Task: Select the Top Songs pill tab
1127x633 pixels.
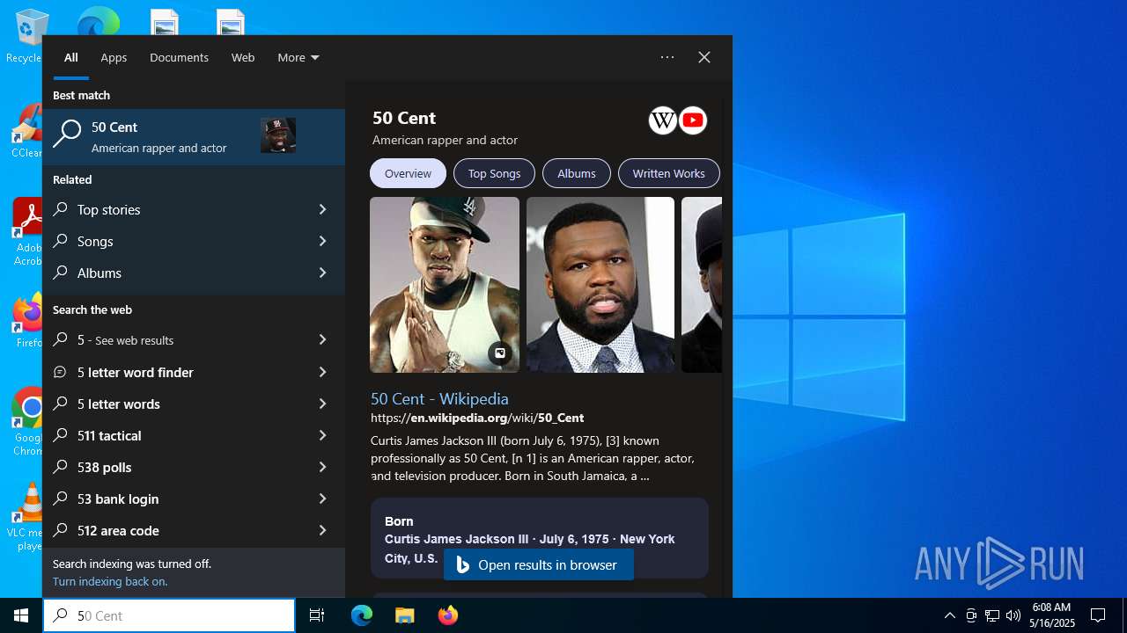Action: 494,173
